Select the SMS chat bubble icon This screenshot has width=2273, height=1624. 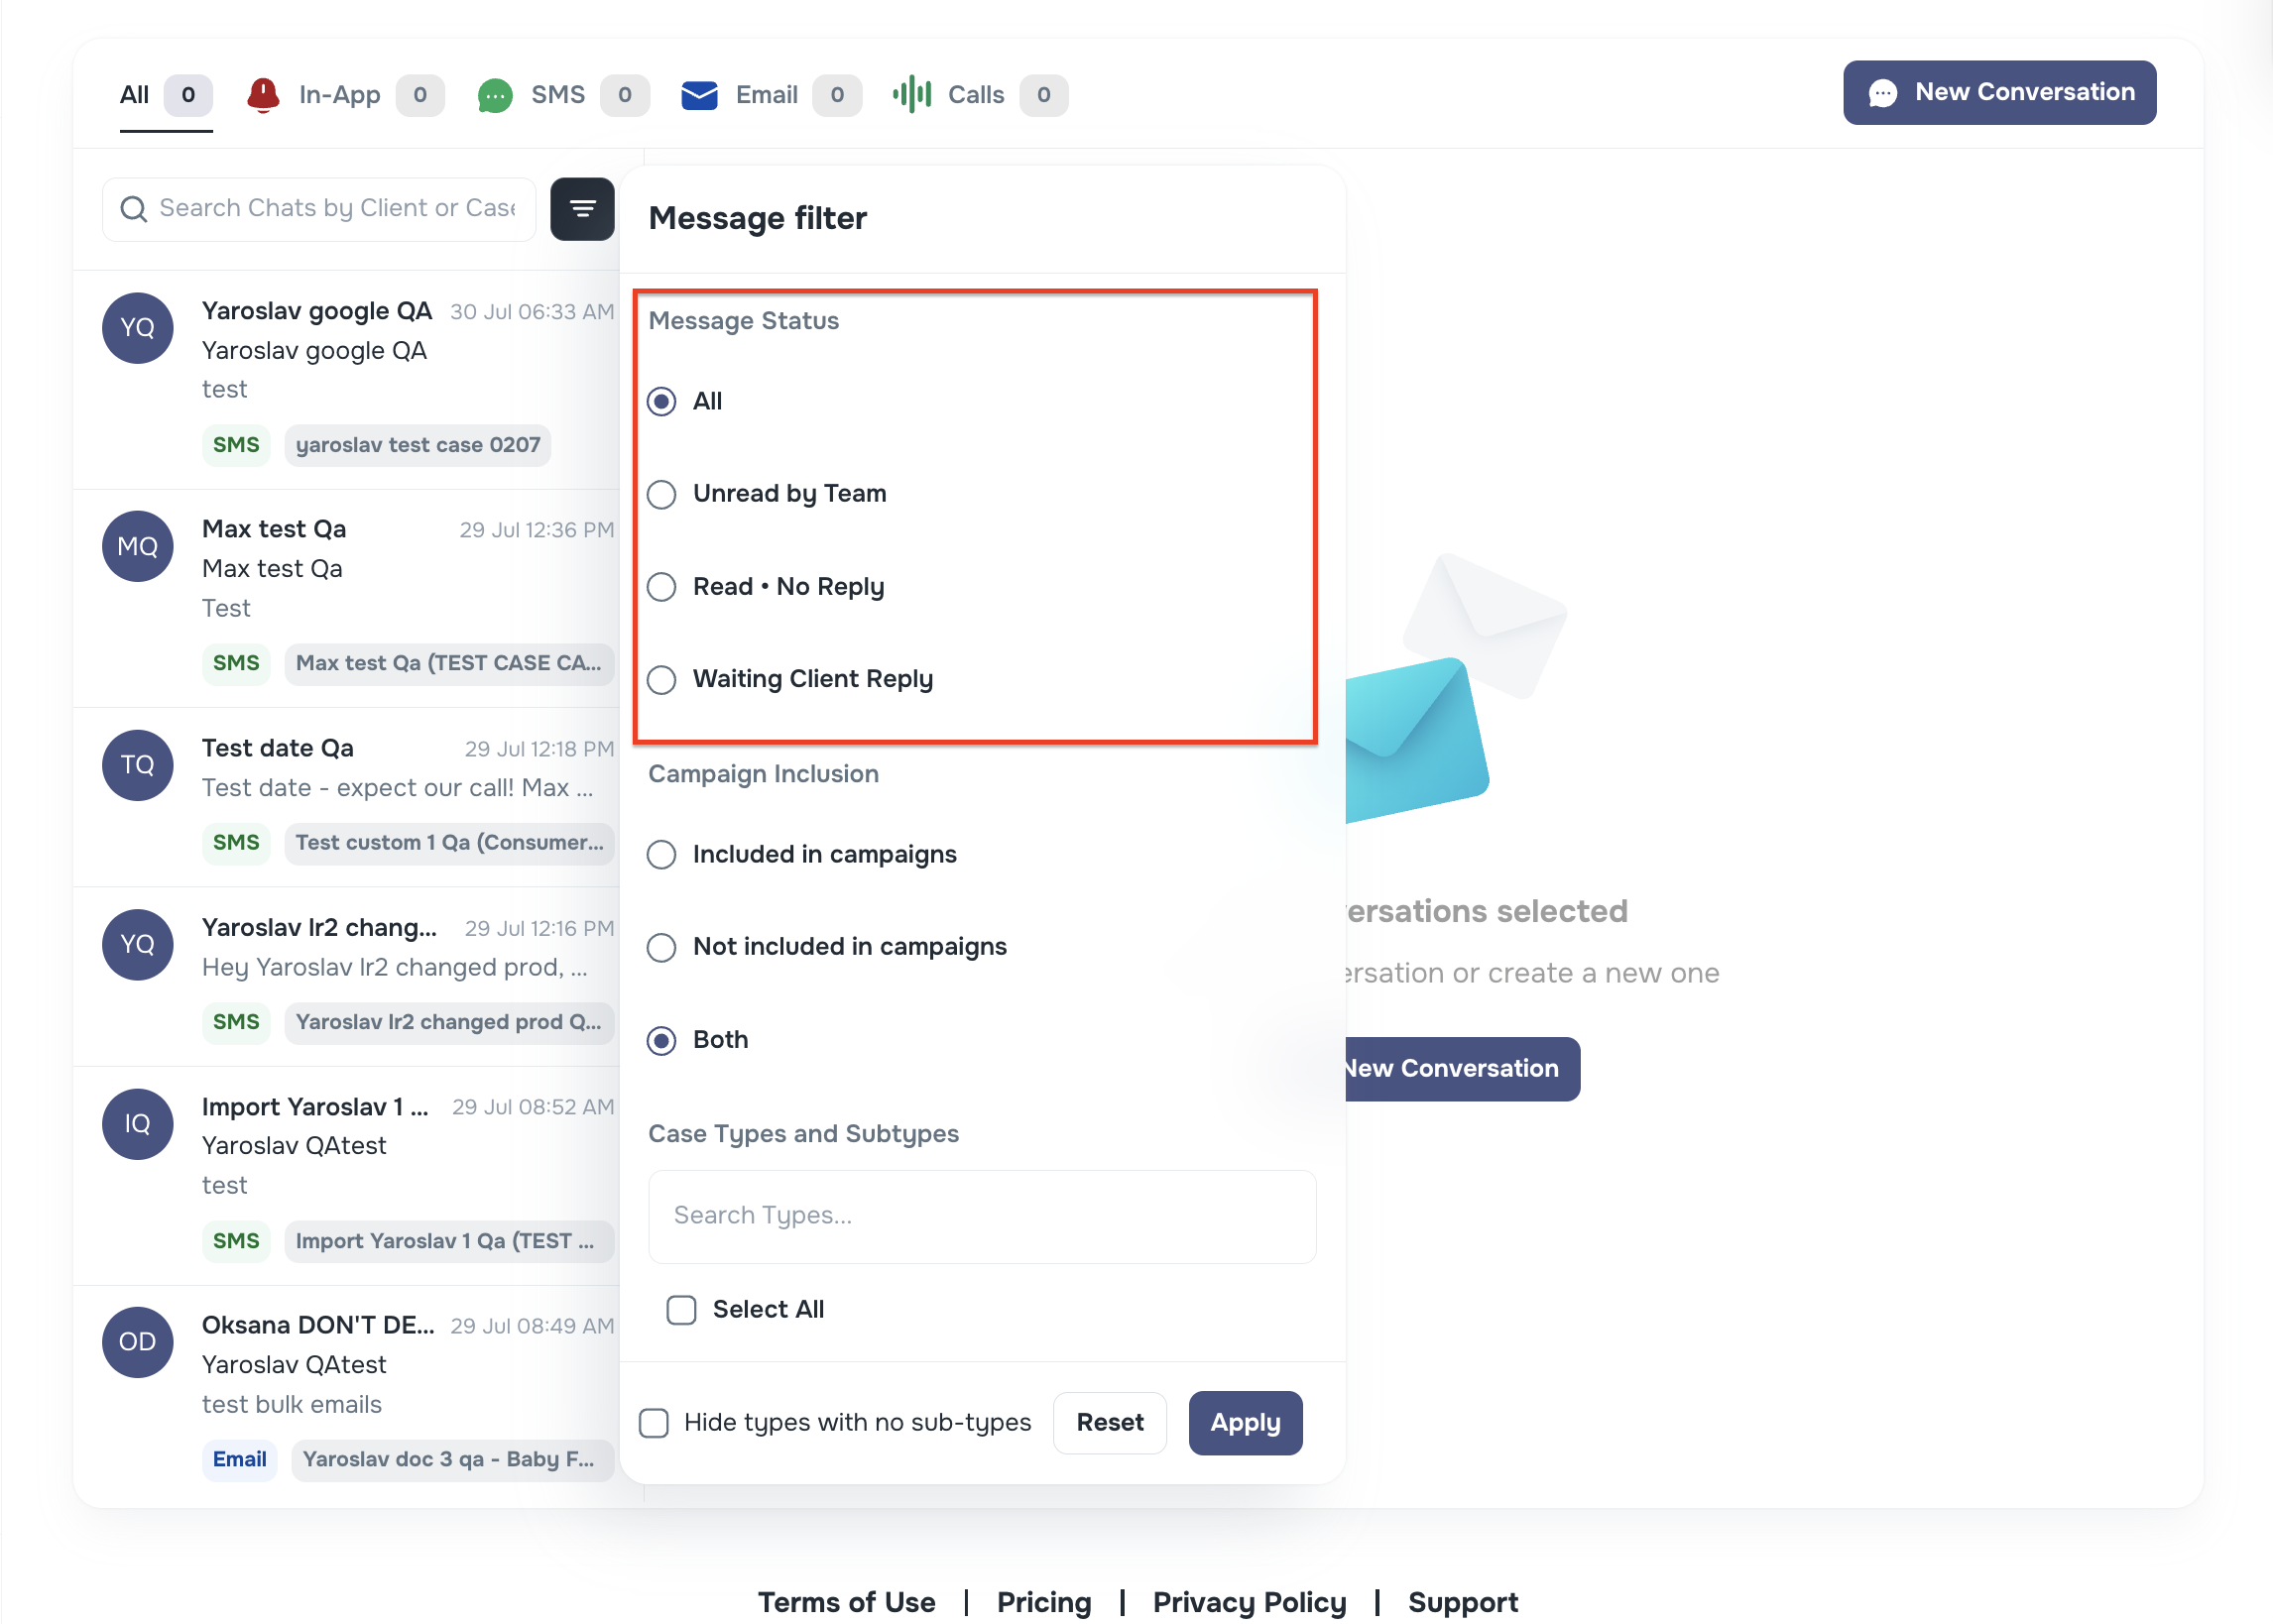point(494,95)
